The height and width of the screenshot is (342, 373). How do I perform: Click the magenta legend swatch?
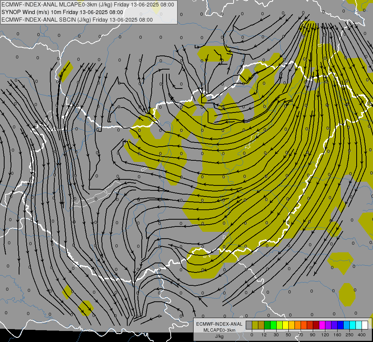pyautogui.click(x=323, y=325)
